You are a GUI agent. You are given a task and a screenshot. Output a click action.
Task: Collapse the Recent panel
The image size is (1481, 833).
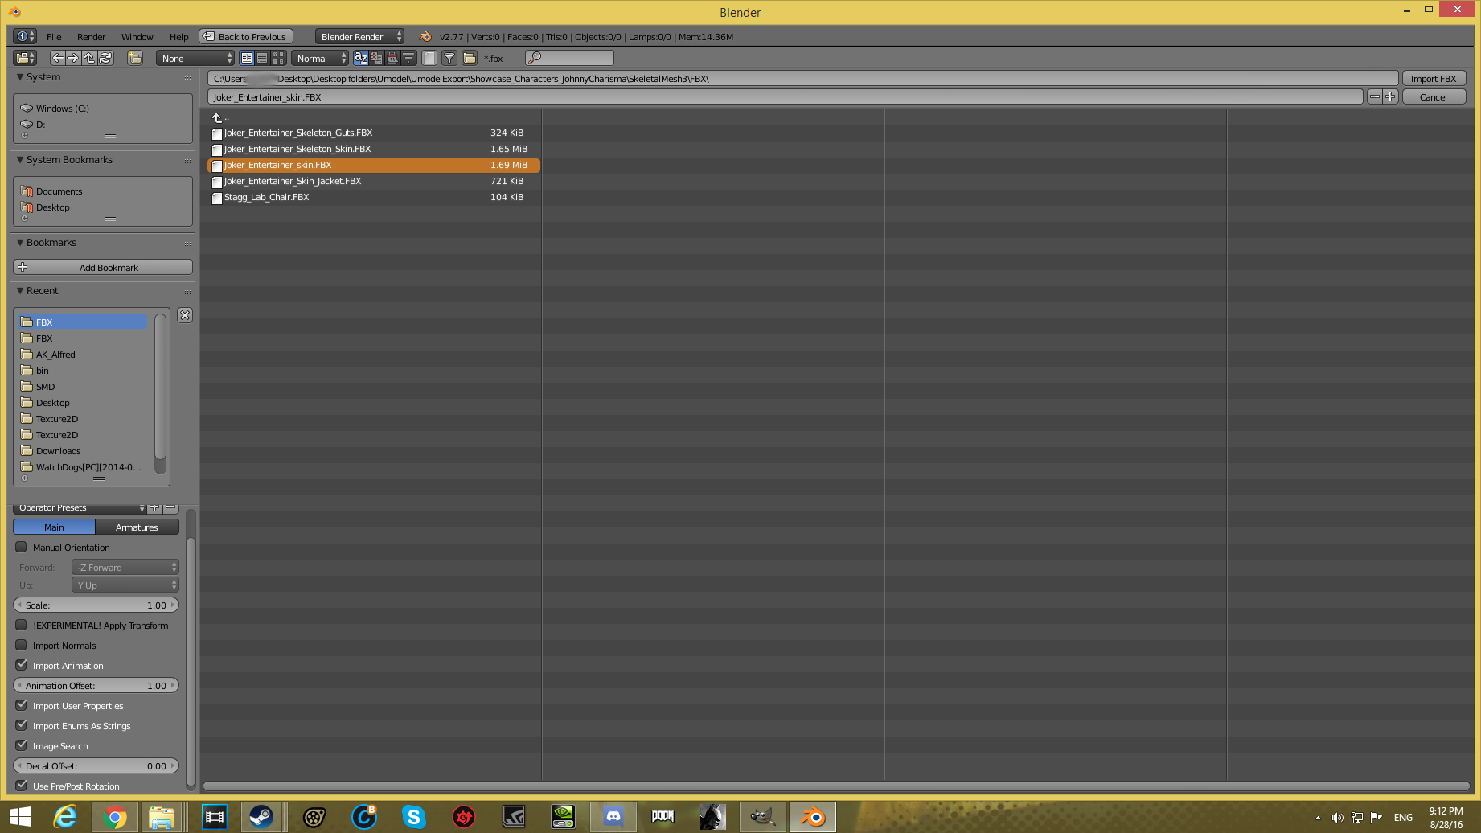tap(20, 291)
